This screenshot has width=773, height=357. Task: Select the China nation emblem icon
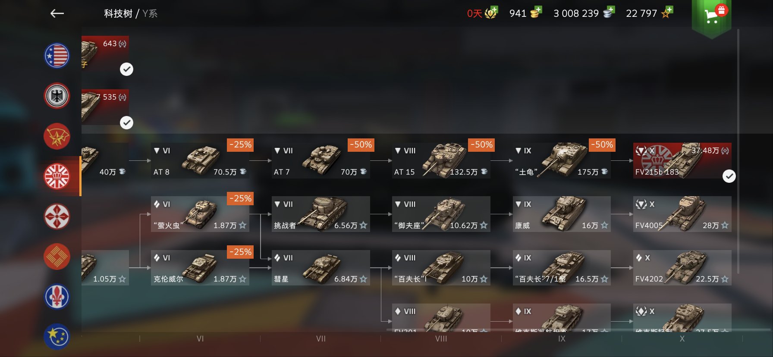point(57,257)
